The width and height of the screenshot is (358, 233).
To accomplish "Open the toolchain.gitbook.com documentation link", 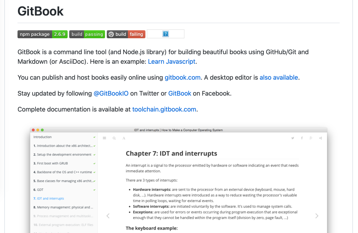I will pos(164,109).
